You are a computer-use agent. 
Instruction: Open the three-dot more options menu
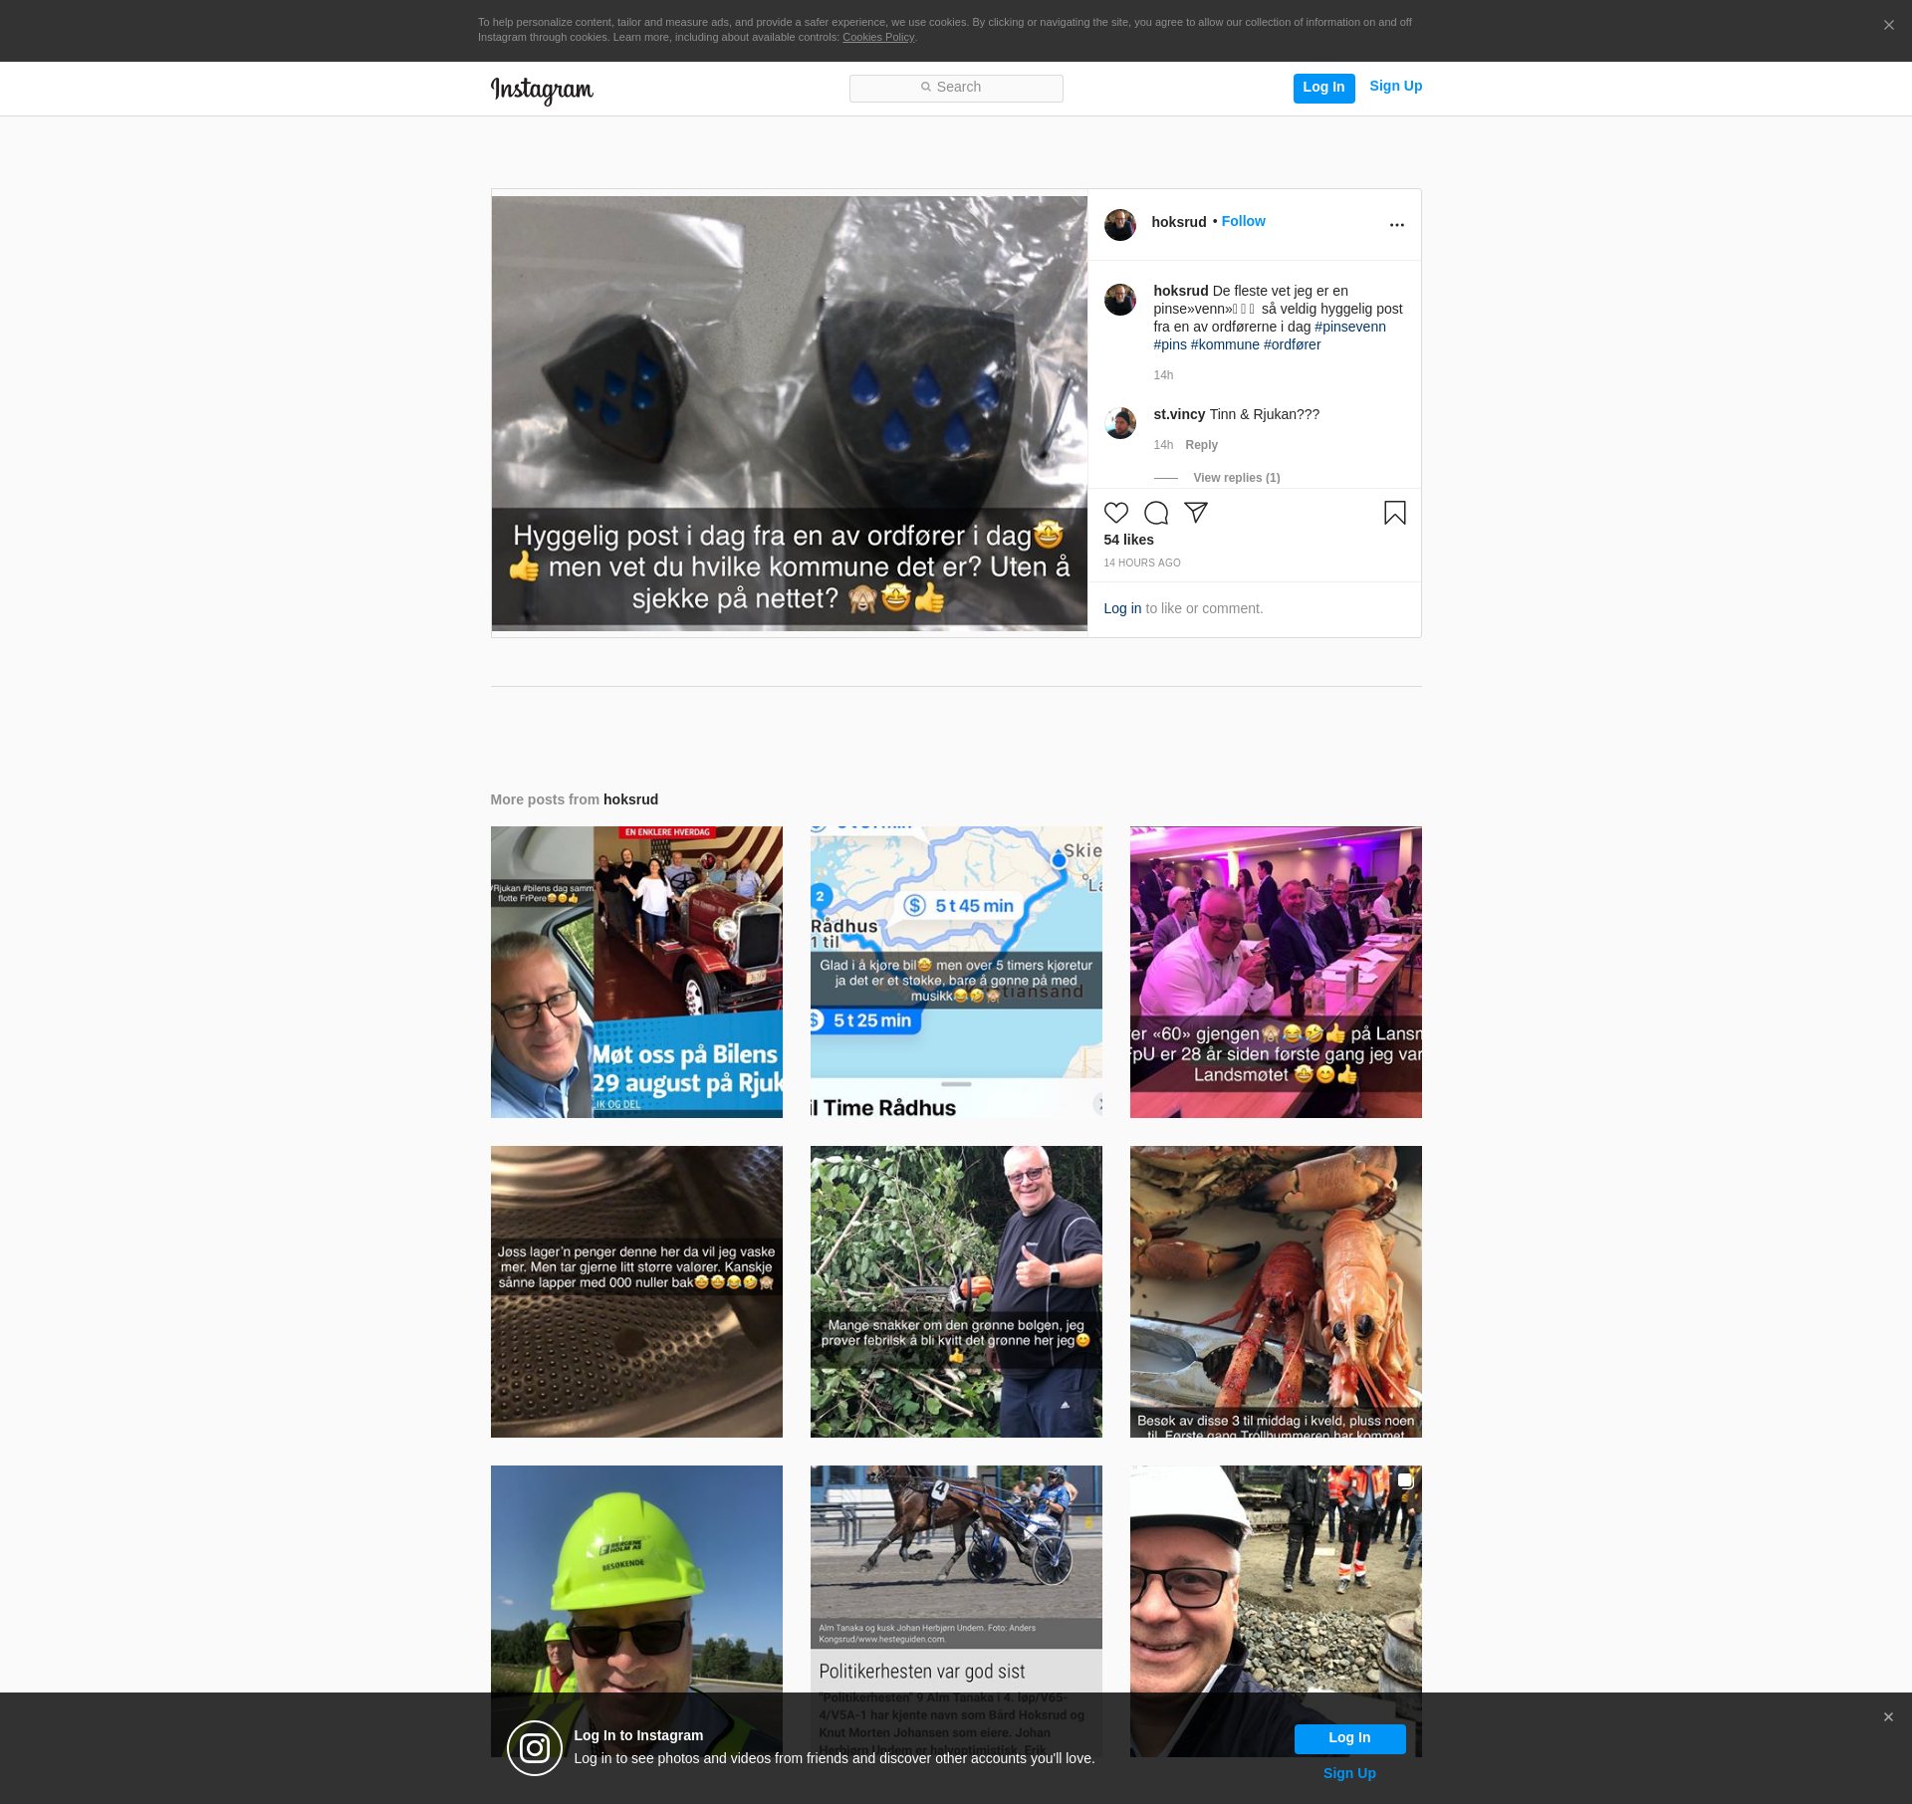tap(1396, 225)
